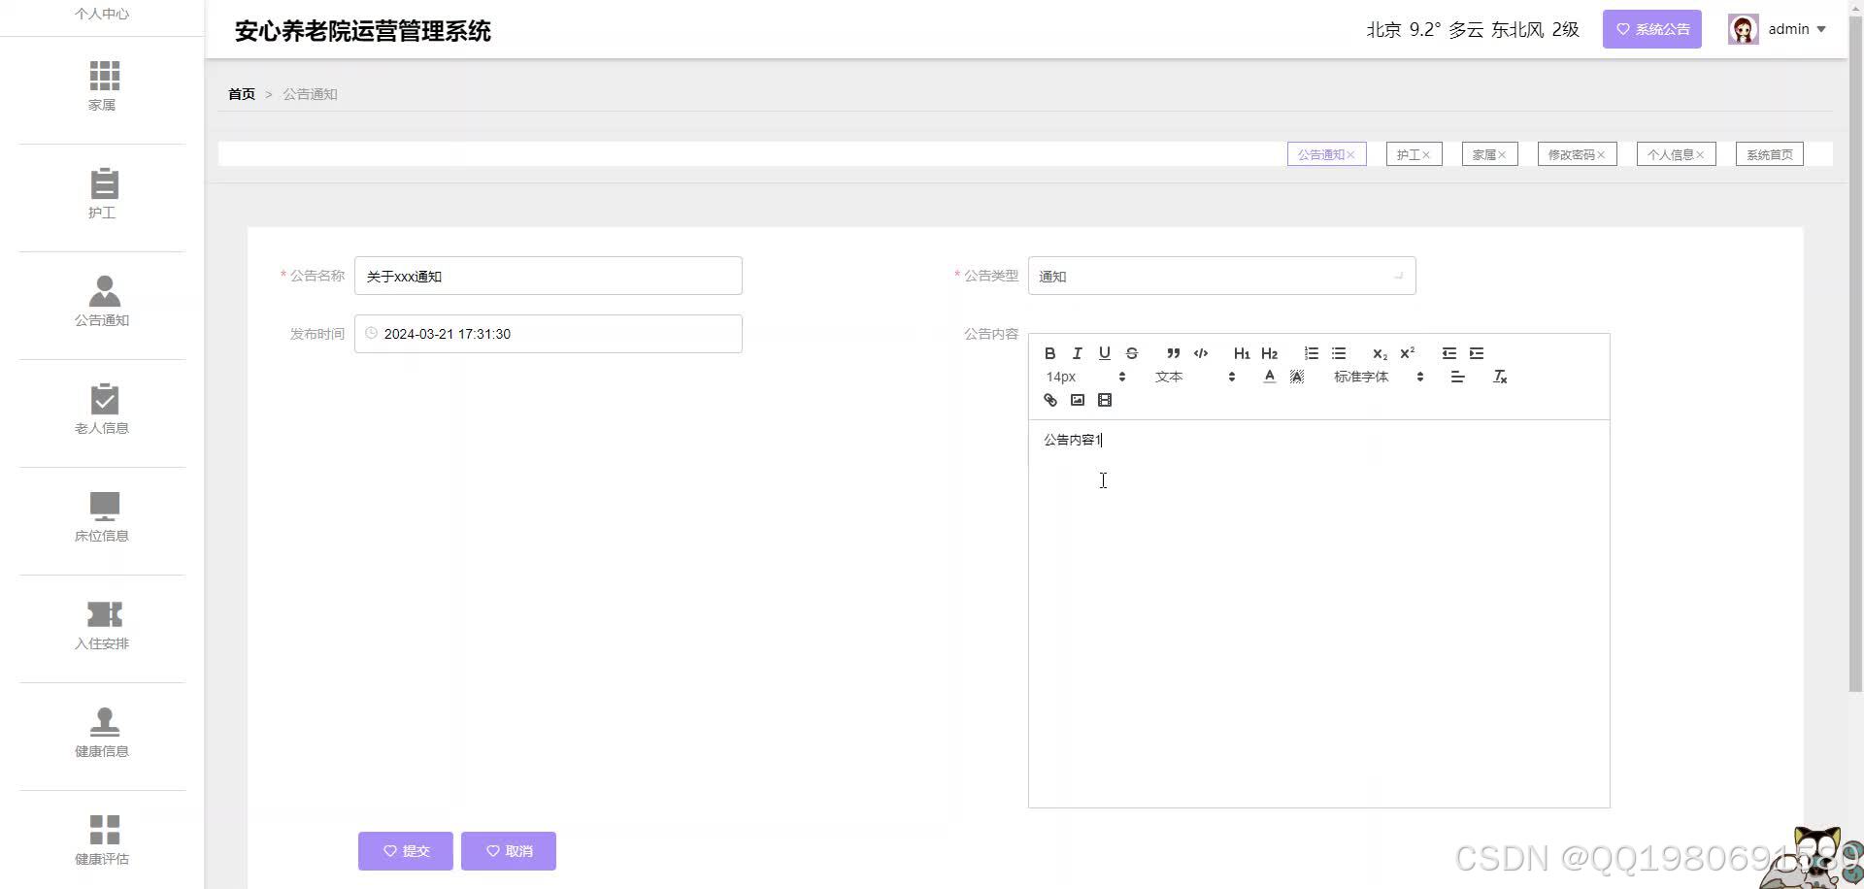Click inside the 公告内容 editor area
Image resolution: width=1864 pixels, height=889 pixels.
pyautogui.click(x=1318, y=613)
